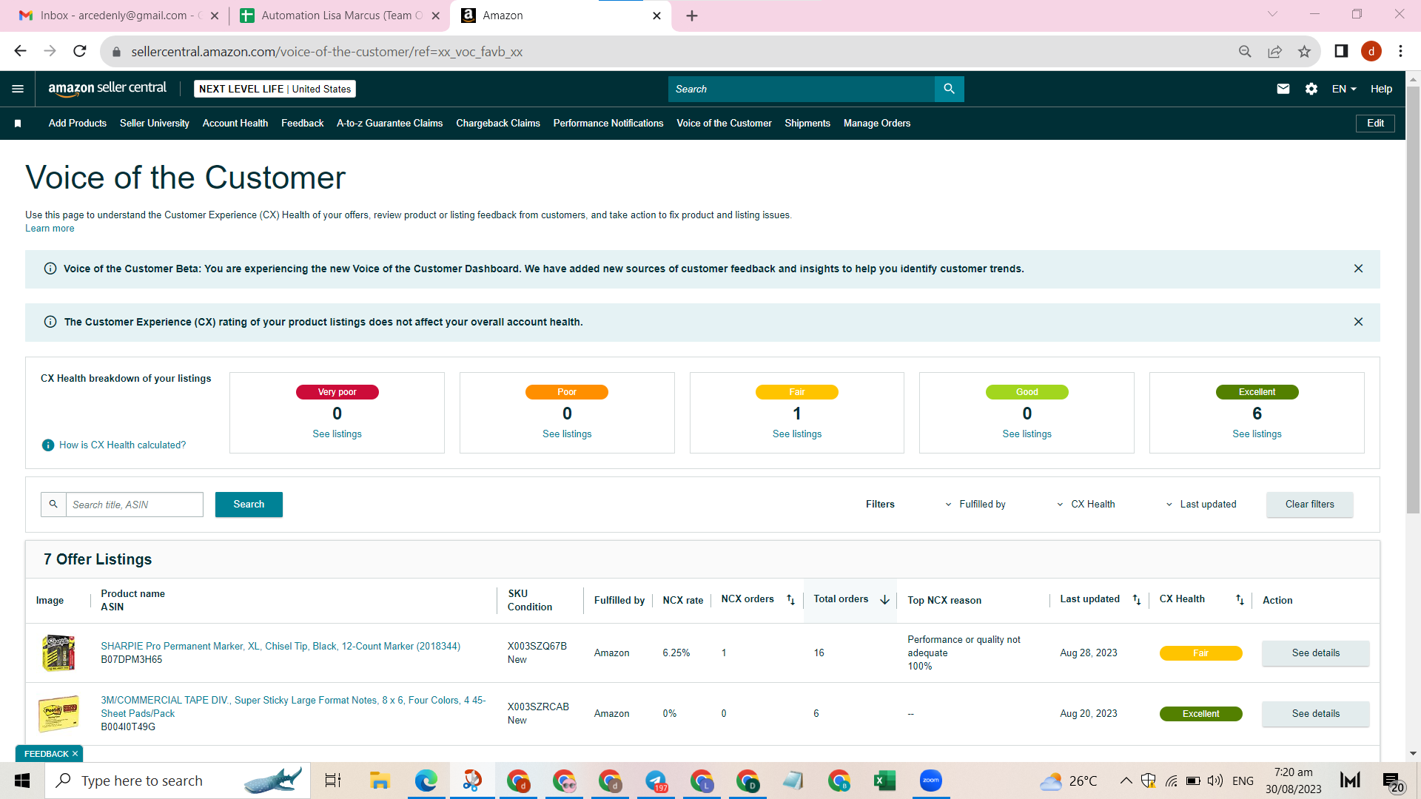The image size is (1421, 799).
Task: Click the share page icon in address bar
Action: click(1274, 51)
